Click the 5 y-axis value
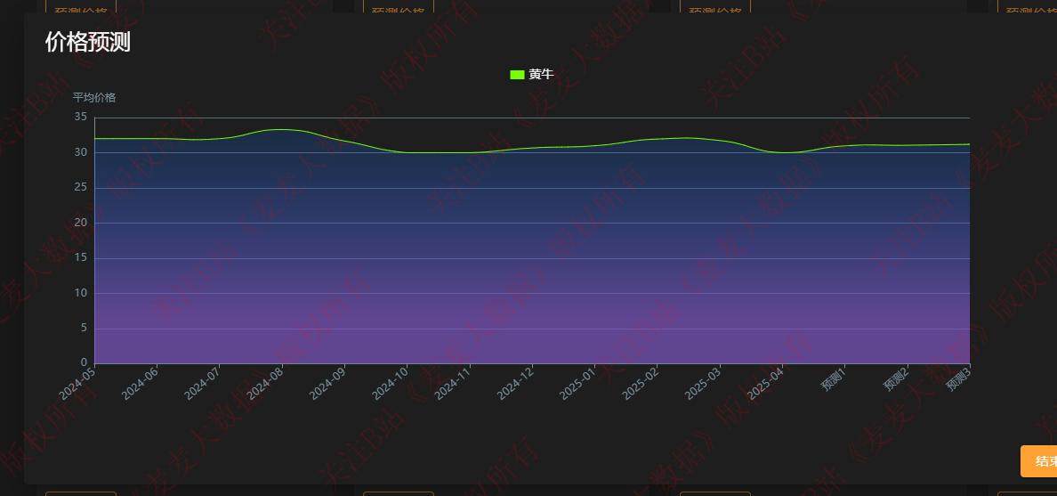The width and height of the screenshot is (1057, 496). pyautogui.click(x=84, y=328)
